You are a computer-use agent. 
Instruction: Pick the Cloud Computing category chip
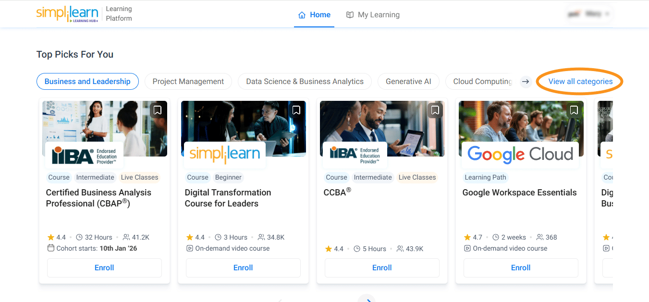click(482, 82)
